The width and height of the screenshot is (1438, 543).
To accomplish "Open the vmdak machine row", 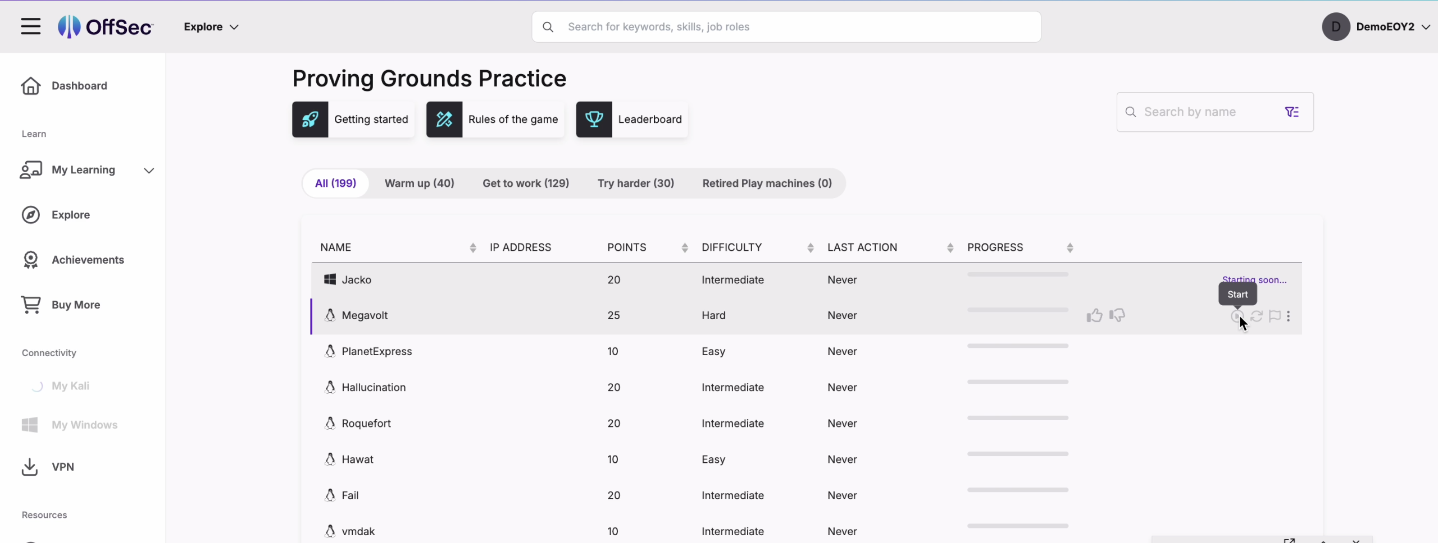I will (x=807, y=531).
